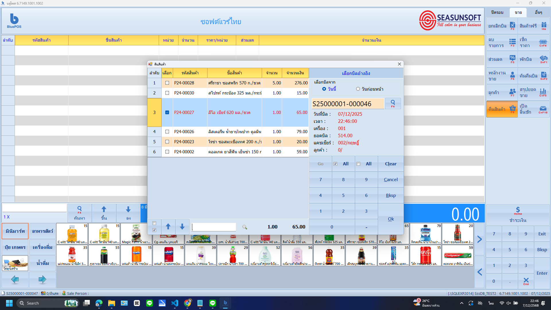Image resolution: width=551 pixels, height=310 pixels.
Task: Click the F4 magnifier icon beside bill number
Action: [393, 103]
